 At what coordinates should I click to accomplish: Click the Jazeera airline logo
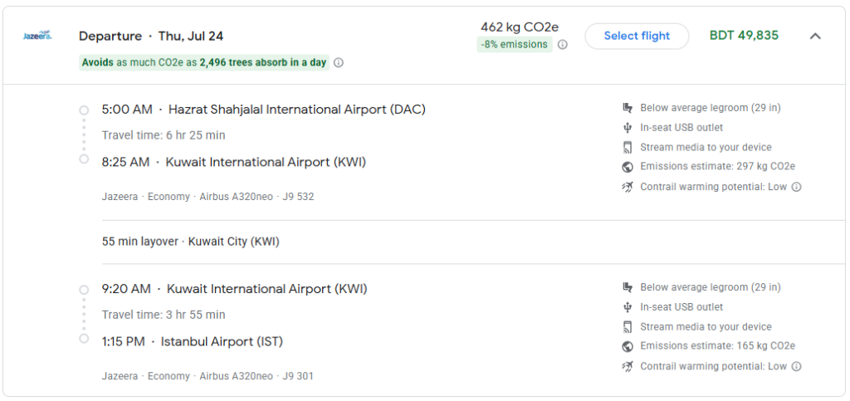(37, 36)
